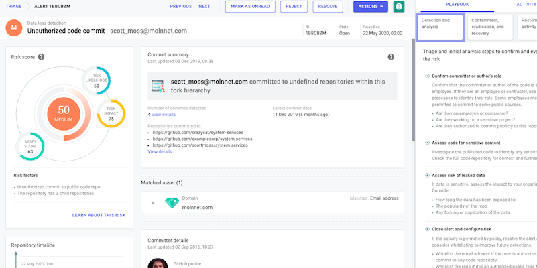This screenshot has height=268, width=537.
Task: Click scott_moss@molnnet.com in the alert header
Action: pyautogui.click(x=149, y=31)
